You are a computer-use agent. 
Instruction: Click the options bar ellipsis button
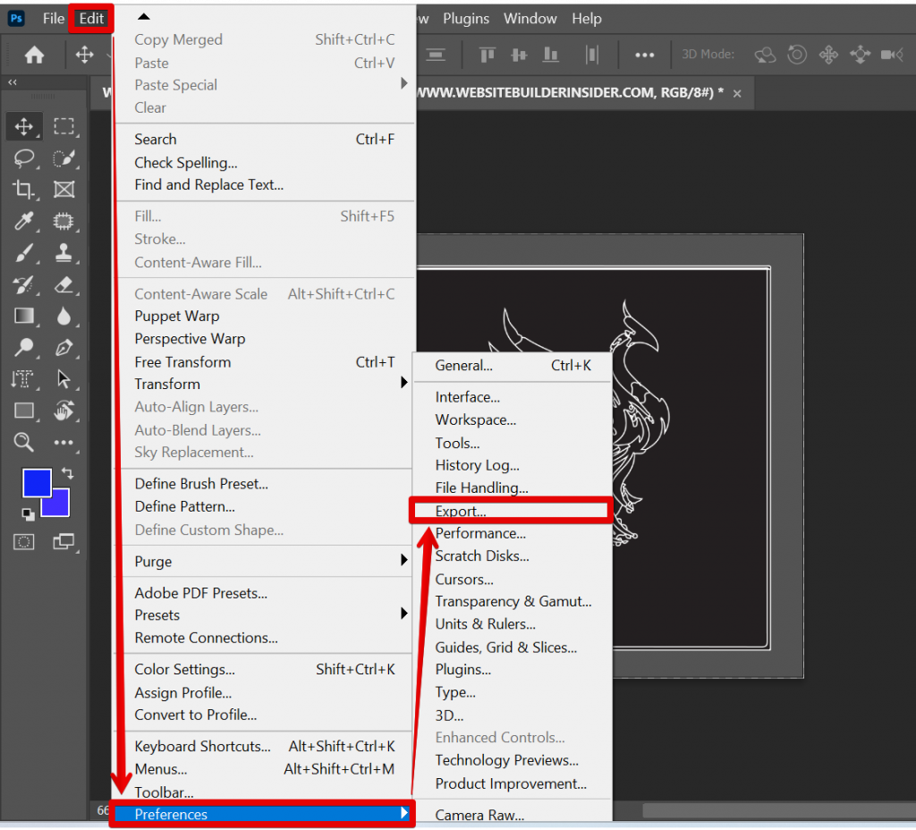[x=645, y=55]
